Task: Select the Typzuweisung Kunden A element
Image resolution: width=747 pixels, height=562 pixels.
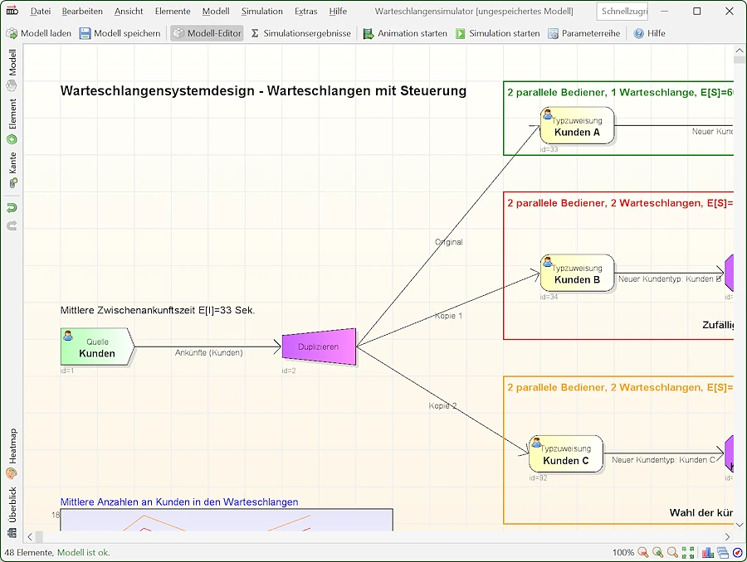Action: click(x=577, y=126)
